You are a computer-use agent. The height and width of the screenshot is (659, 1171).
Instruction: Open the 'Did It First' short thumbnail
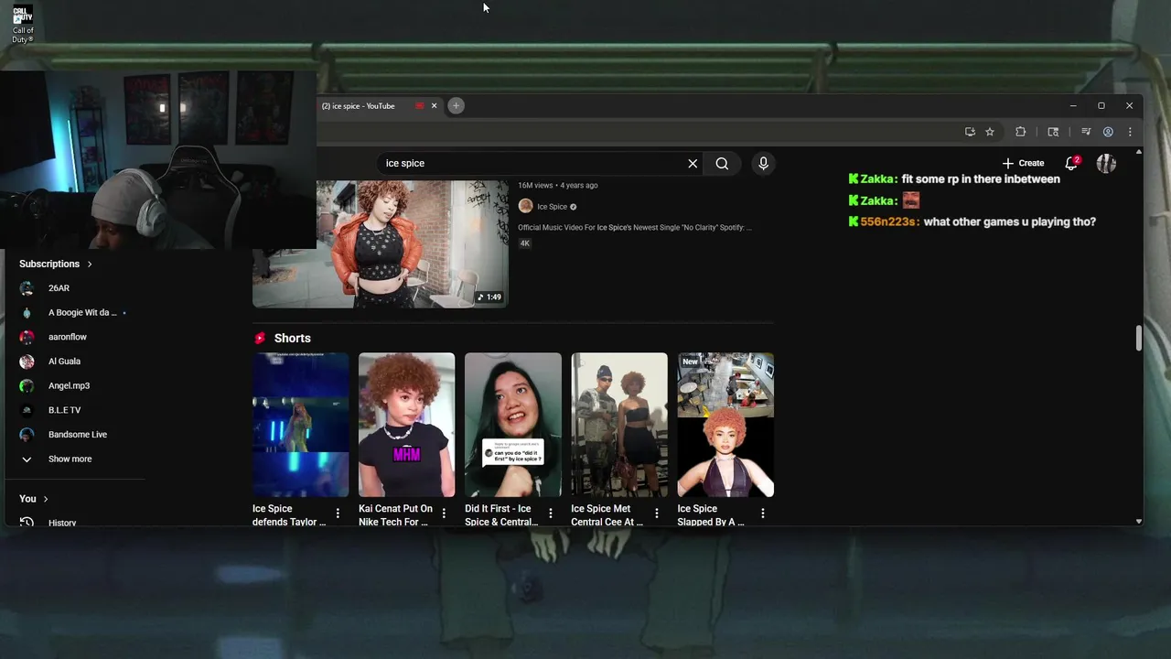click(512, 425)
